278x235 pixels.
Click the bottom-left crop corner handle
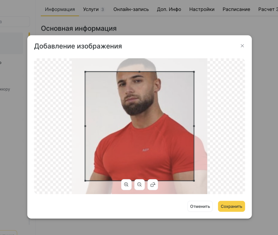tap(85, 181)
